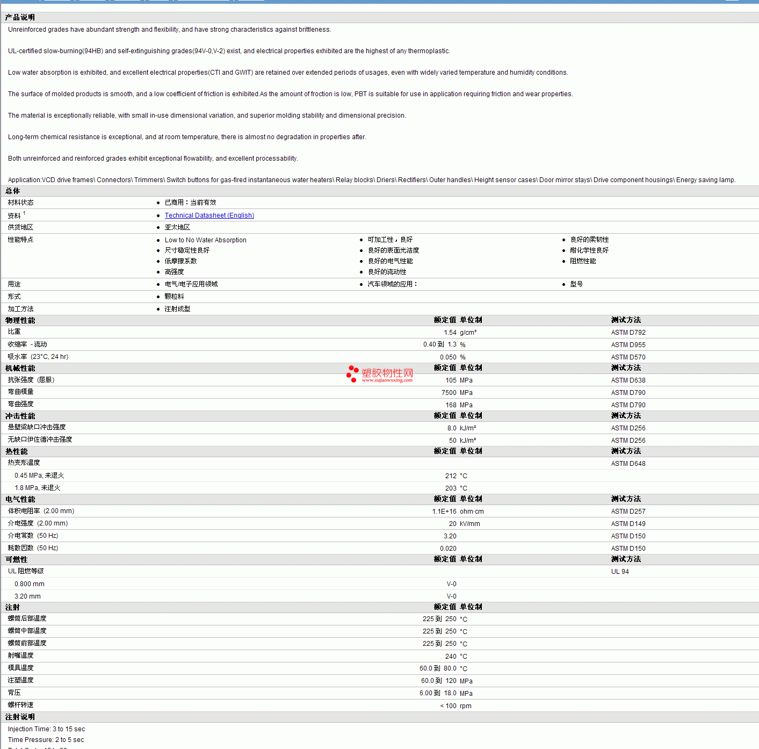Screen dimensions: 759x749
Task: Click the 抗张强度 (屈服) row label
Action: click(31, 380)
